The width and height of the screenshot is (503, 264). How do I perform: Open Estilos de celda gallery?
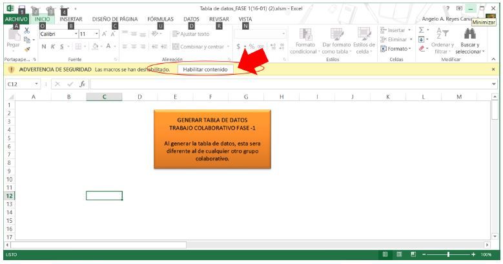(x=364, y=41)
